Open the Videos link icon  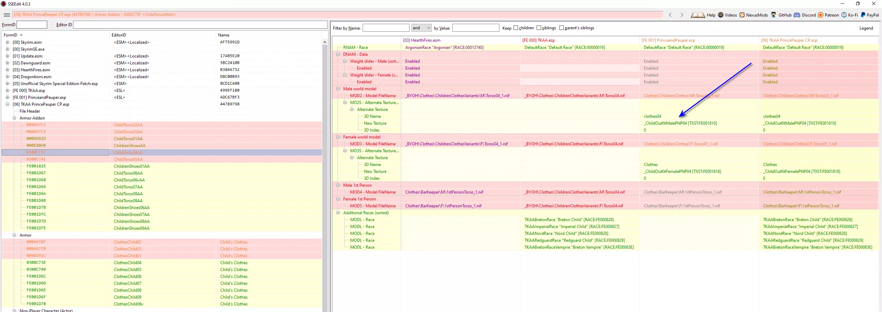(x=721, y=15)
